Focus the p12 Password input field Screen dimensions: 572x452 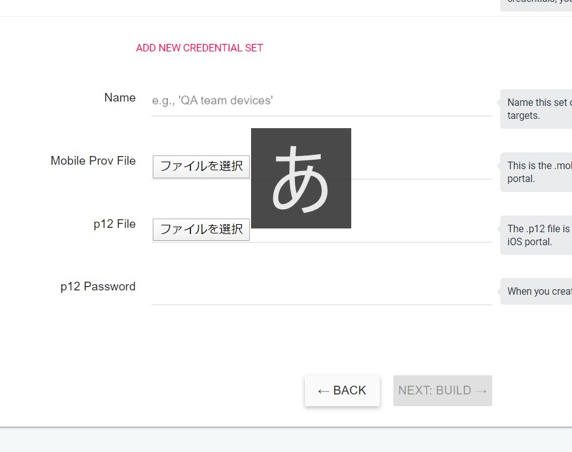click(322, 290)
